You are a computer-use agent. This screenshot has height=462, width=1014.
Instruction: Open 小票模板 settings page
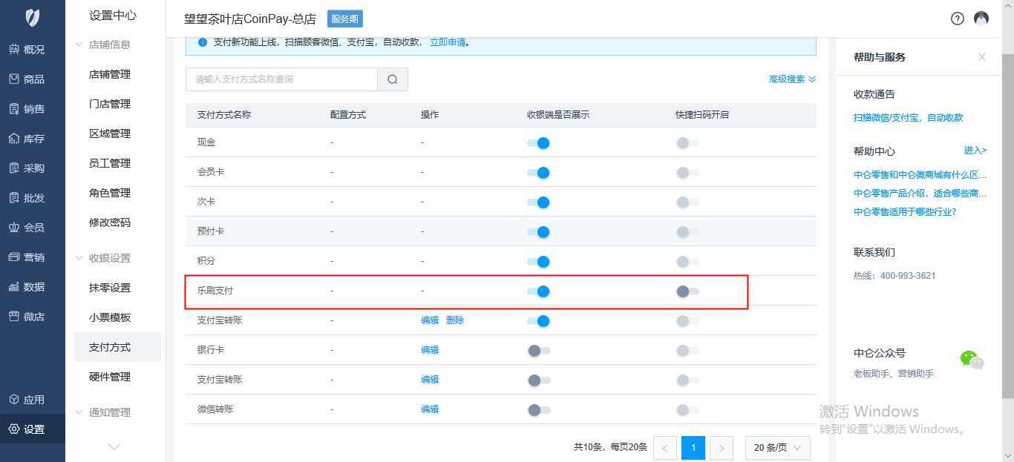(110, 317)
